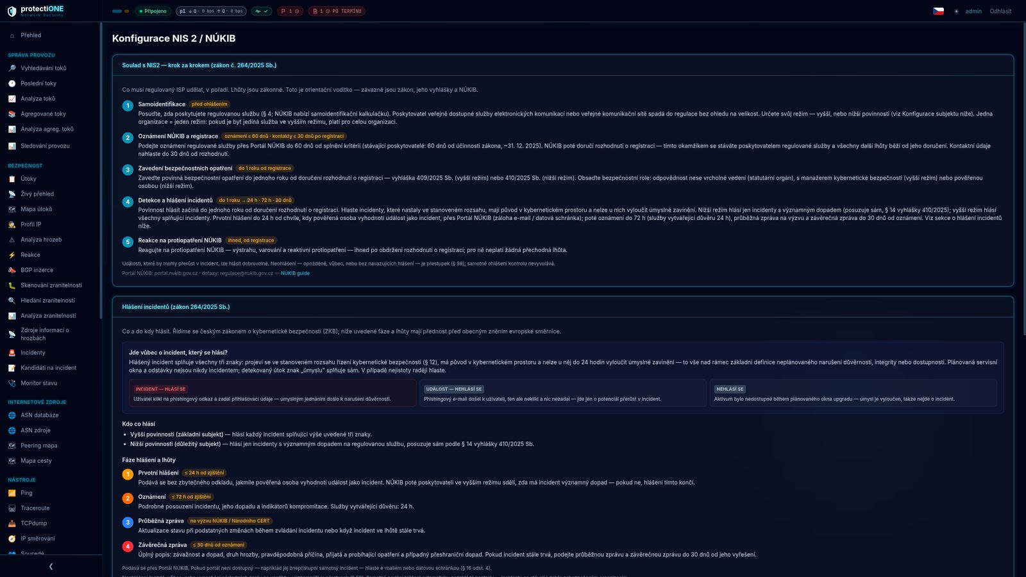This screenshot has width=1026, height=577.
Task: Select the magnifier icon for Hledání zranitelností
Action: pyautogui.click(x=12, y=301)
